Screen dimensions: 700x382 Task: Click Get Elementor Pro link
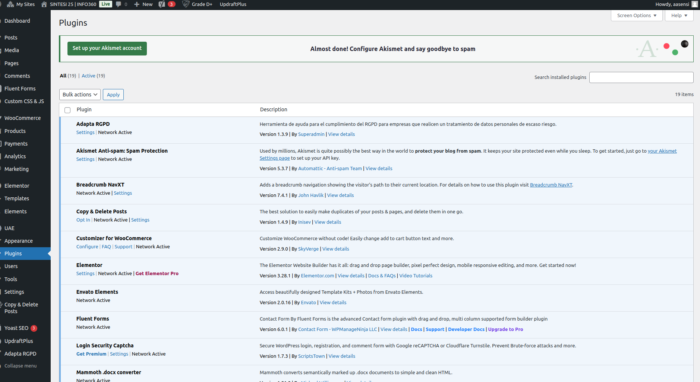click(x=157, y=274)
